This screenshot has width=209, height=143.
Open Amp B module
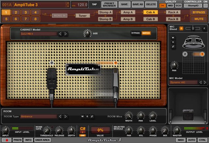click(128, 19)
